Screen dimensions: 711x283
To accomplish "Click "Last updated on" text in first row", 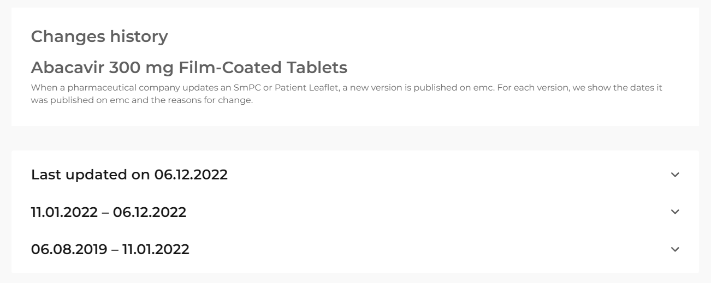I will pyautogui.click(x=90, y=175).
